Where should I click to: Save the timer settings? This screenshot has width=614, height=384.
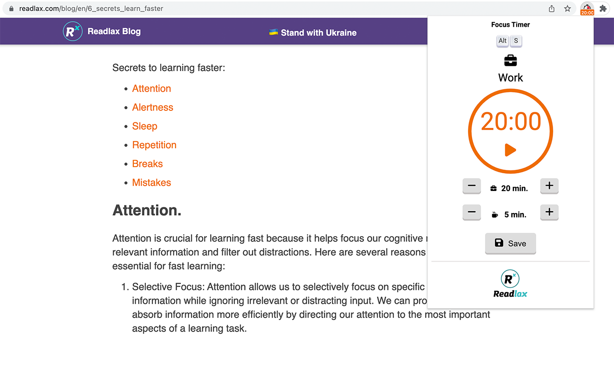click(510, 243)
